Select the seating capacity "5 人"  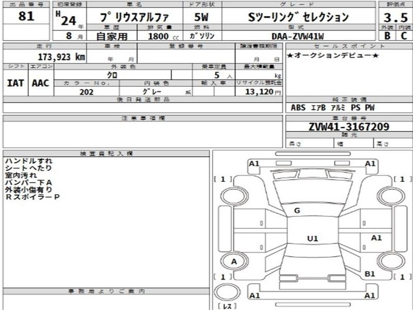(223, 75)
